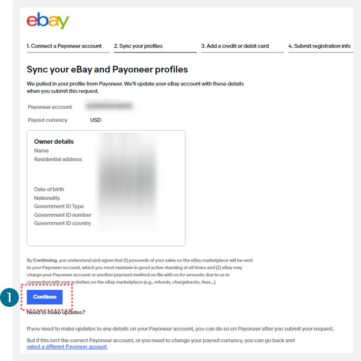This screenshot has width=361, height=361.
Task: Click the Residential address label
Action: [58, 160]
